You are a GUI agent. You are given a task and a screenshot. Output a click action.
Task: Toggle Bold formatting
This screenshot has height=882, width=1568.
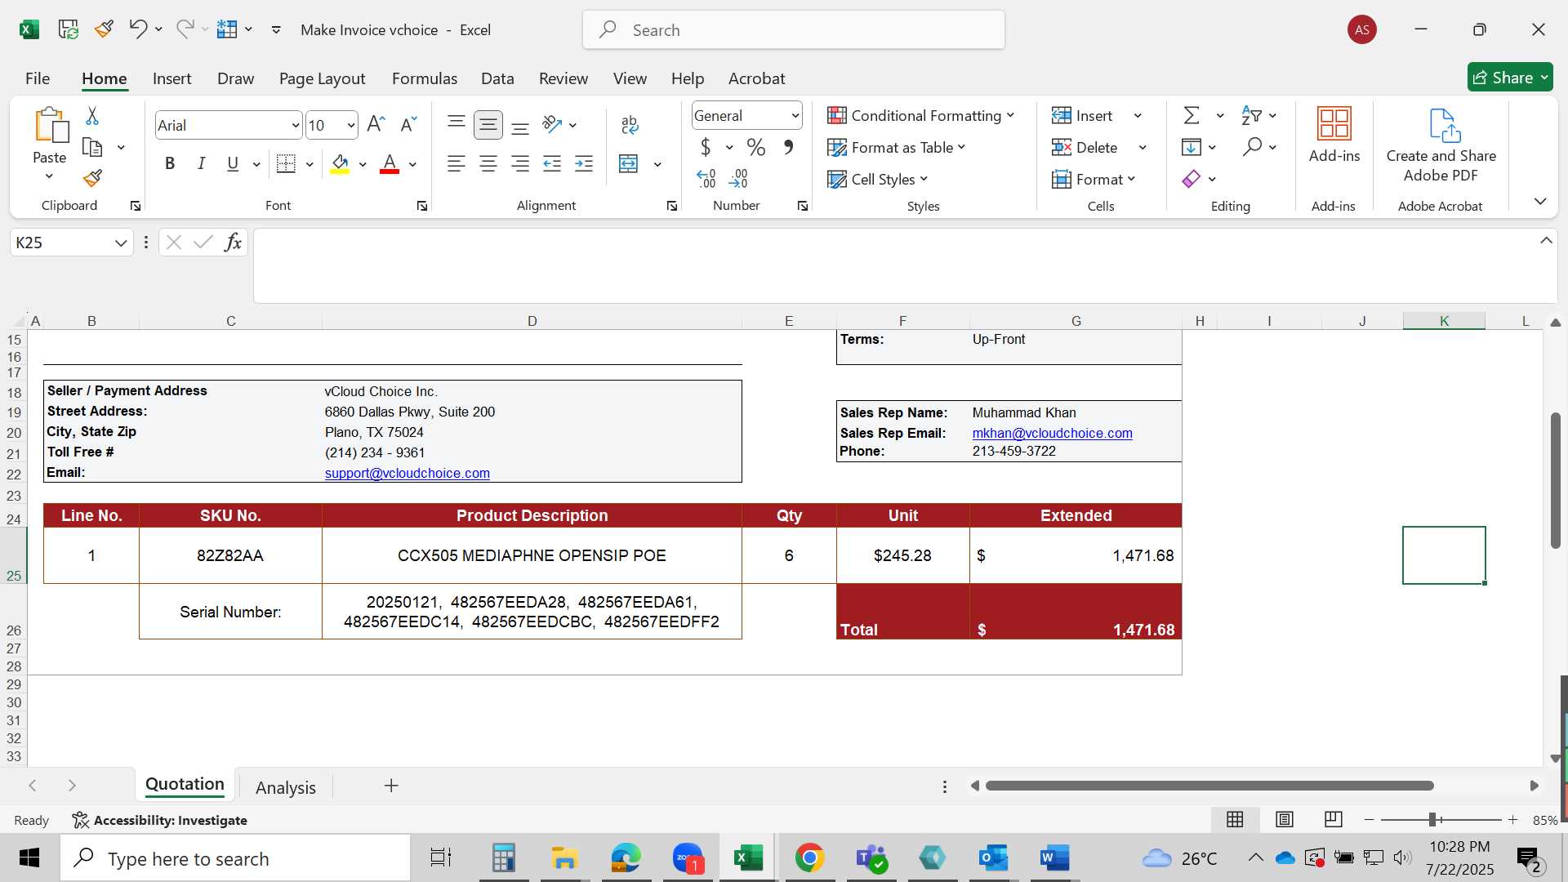tap(170, 163)
